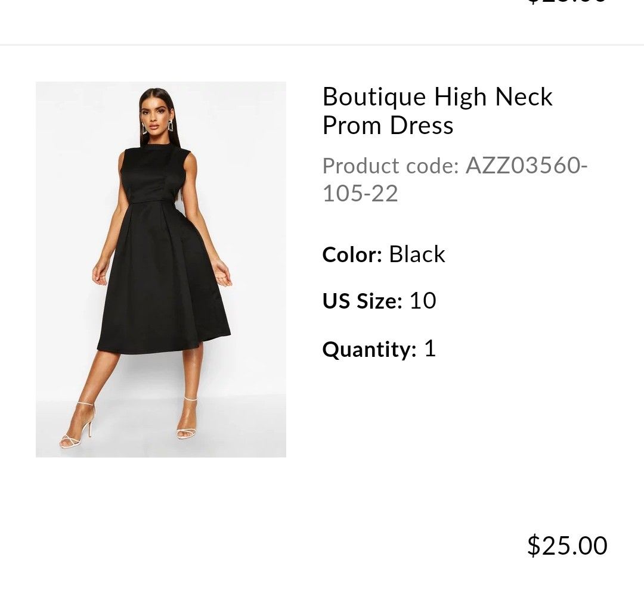Viewport: 644px width, 594px height.
Task: Click the 'Quantity:' label
Action: pos(369,349)
